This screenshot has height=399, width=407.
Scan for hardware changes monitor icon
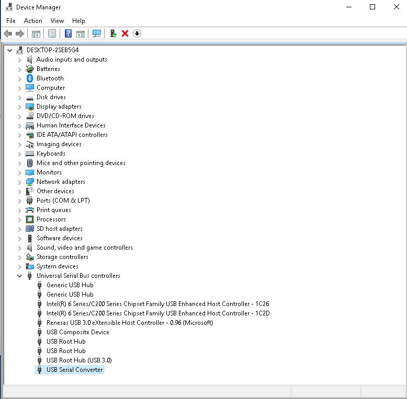(x=97, y=33)
